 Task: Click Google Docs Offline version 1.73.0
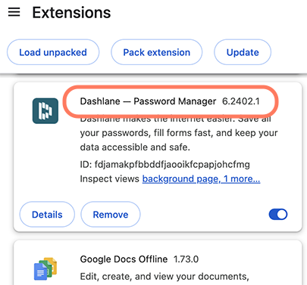tap(186, 259)
